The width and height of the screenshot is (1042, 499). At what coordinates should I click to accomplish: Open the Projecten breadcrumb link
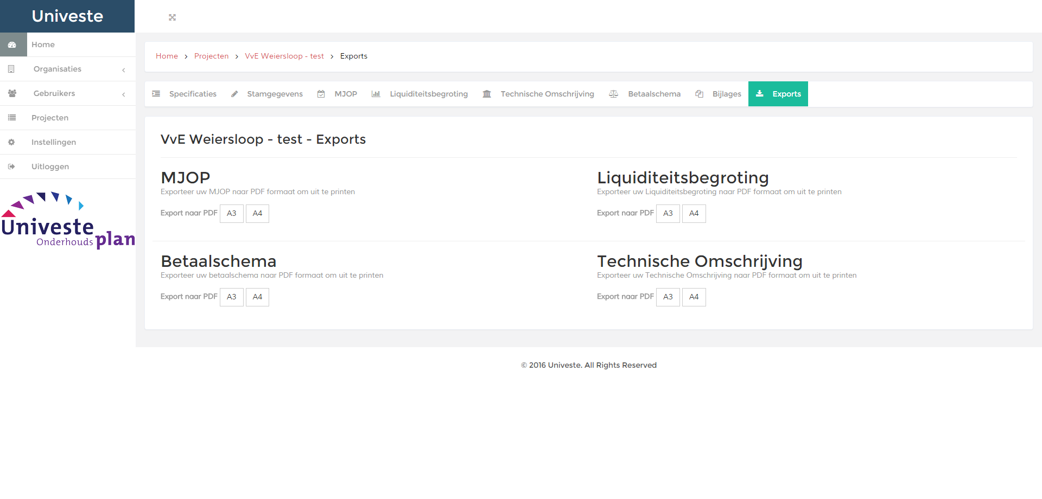click(211, 56)
